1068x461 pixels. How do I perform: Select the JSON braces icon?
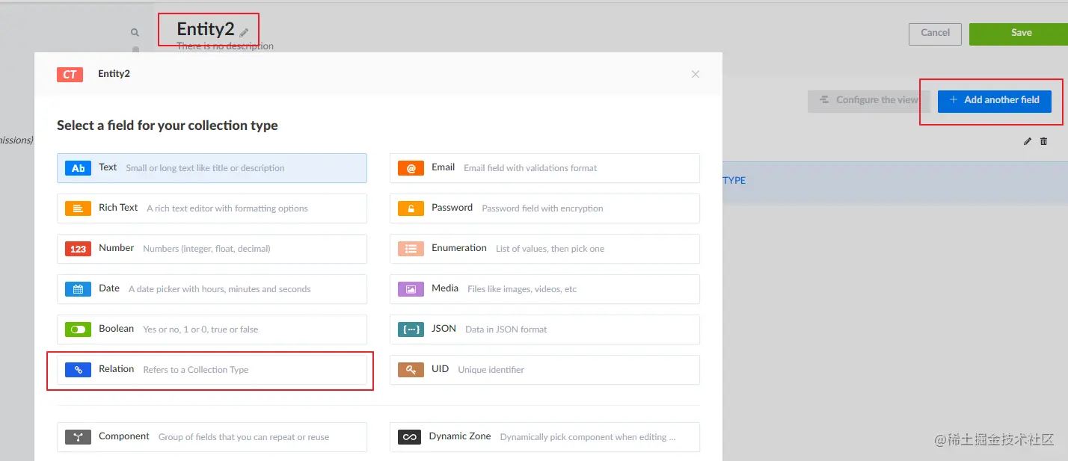[411, 329]
